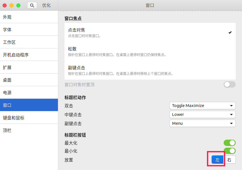Open the 中键点击 Lower dropdown
The image size is (242, 170).
[x=202, y=114]
